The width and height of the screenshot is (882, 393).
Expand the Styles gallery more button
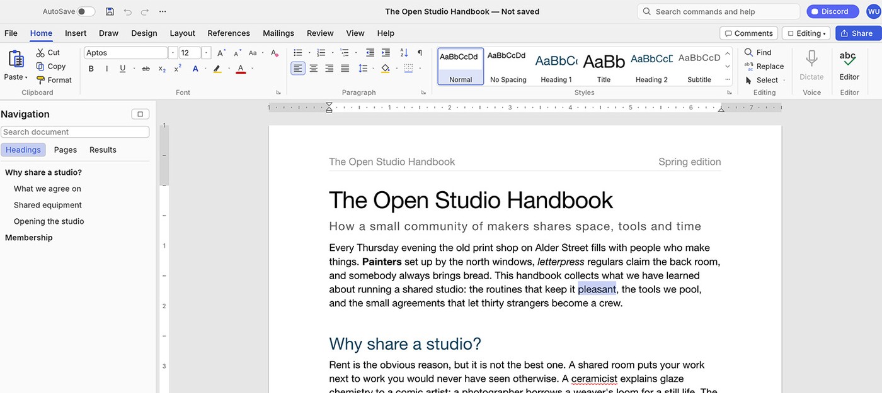(x=728, y=80)
